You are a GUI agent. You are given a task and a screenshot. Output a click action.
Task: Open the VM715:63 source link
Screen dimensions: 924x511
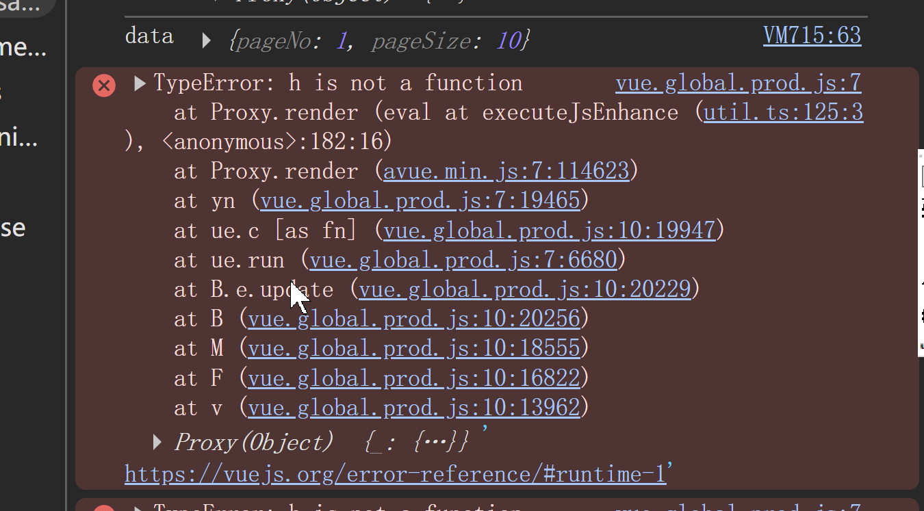point(812,36)
